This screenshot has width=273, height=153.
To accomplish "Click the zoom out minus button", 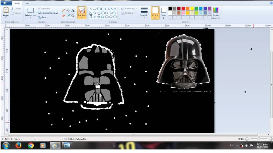I will point(247,139).
